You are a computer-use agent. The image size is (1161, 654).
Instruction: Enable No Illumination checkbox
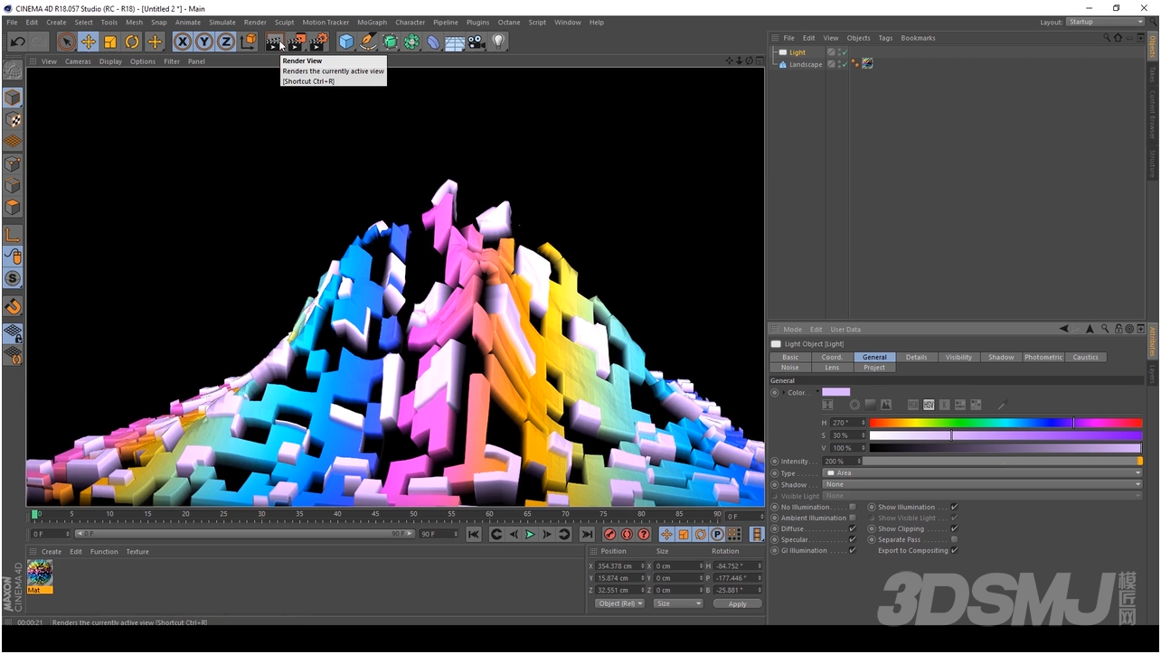[x=853, y=507]
